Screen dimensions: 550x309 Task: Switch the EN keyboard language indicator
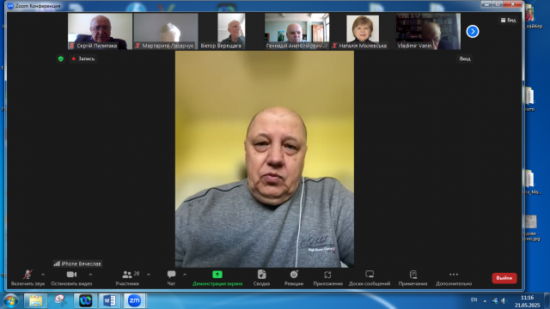click(474, 300)
